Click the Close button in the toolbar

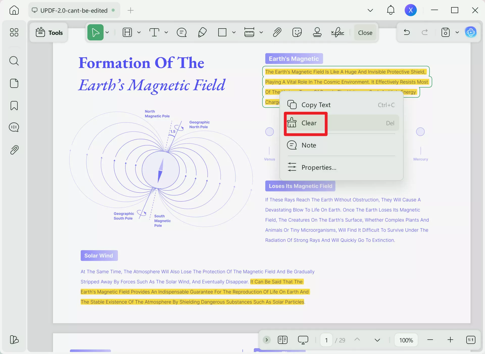pyautogui.click(x=365, y=32)
